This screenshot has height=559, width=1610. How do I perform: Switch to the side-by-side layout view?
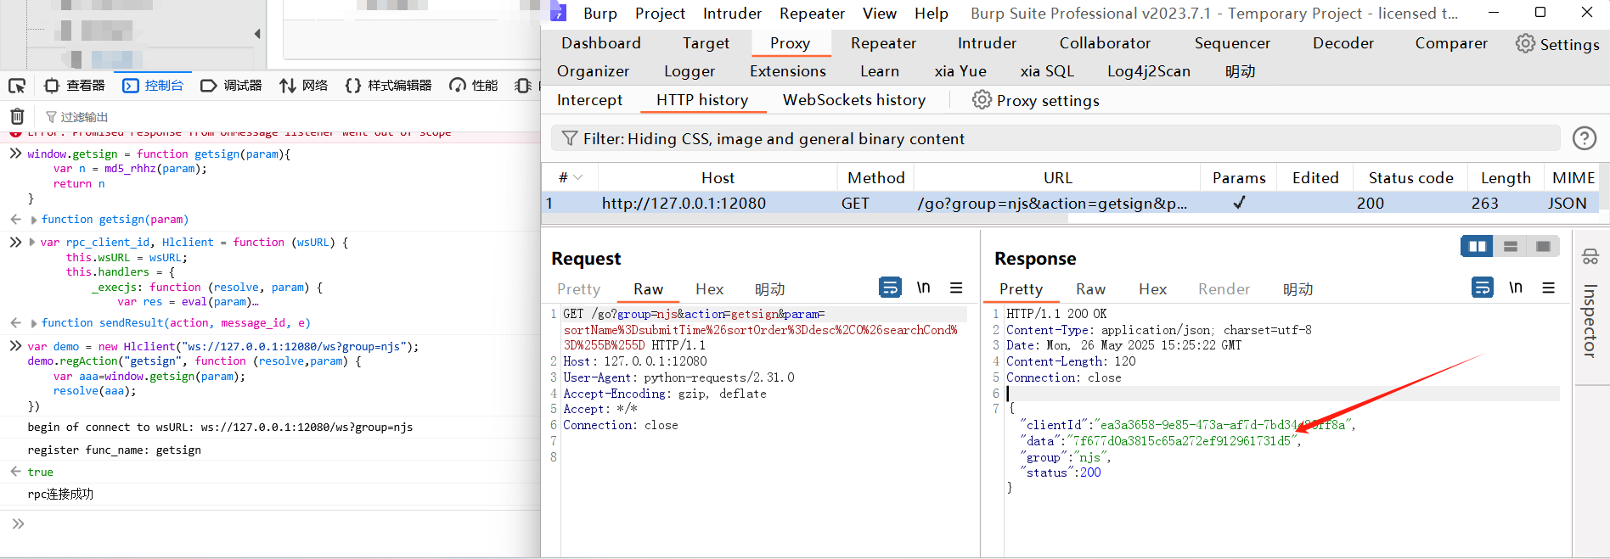1478,246
